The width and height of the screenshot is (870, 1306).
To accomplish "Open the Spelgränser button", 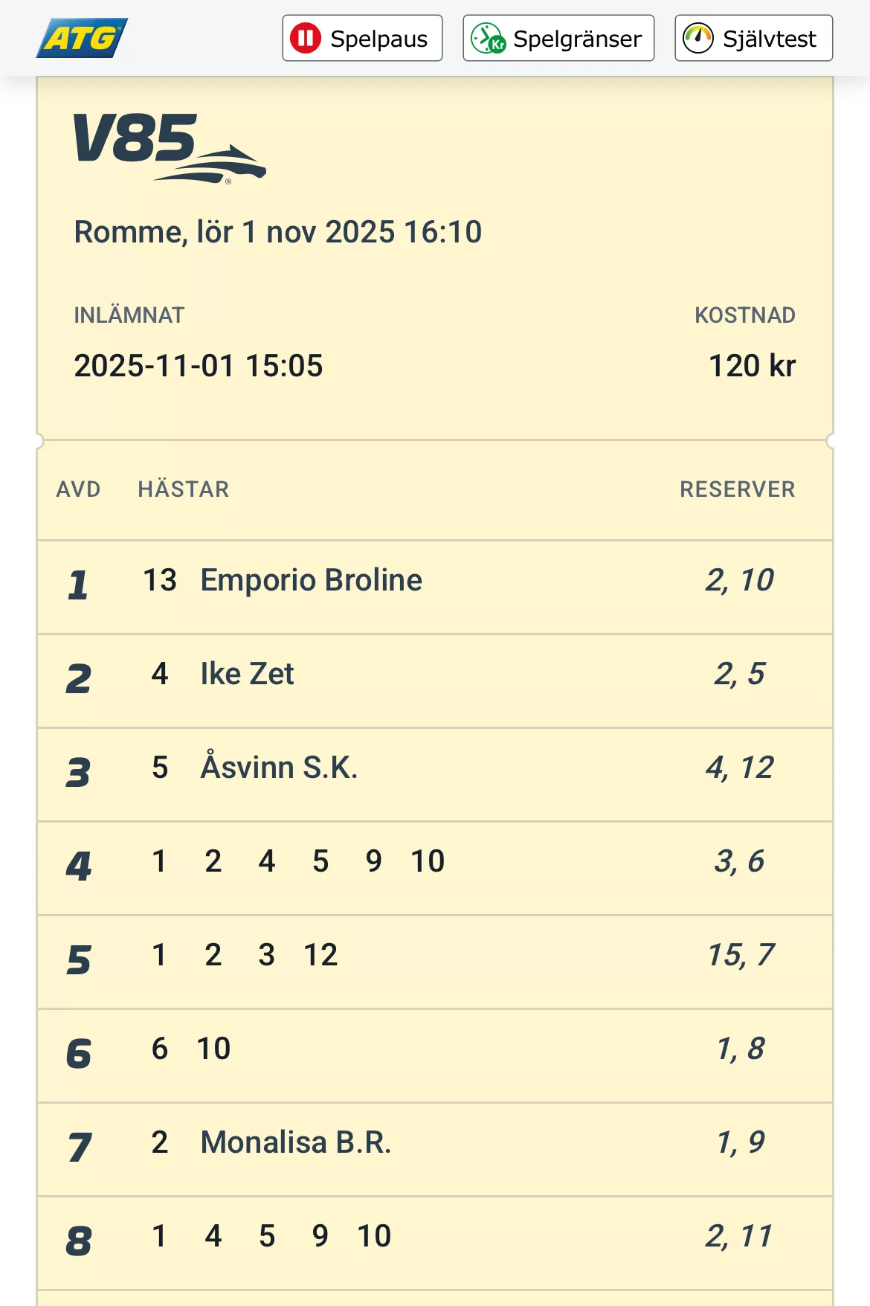I will 558,38.
